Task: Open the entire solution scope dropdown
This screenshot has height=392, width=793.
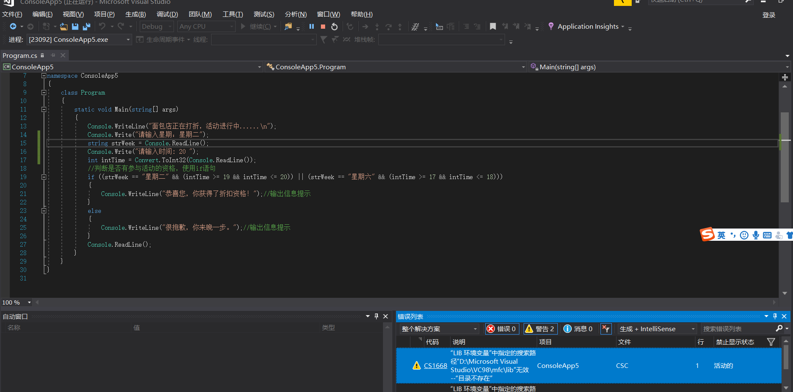Action: 439,329
